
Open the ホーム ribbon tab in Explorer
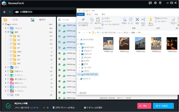pos(89,14)
